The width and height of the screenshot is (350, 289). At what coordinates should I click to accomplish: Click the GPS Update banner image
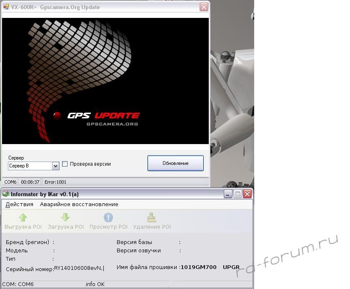click(105, 81)
